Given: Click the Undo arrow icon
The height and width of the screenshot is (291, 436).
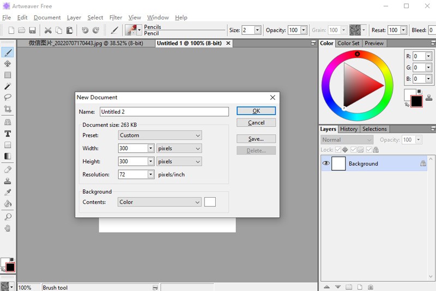Looking at the screenshot, I should click(85, 31).
